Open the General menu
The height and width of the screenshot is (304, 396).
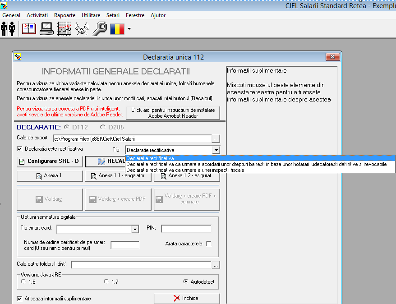pyautogui.click(x=11, y=15)
